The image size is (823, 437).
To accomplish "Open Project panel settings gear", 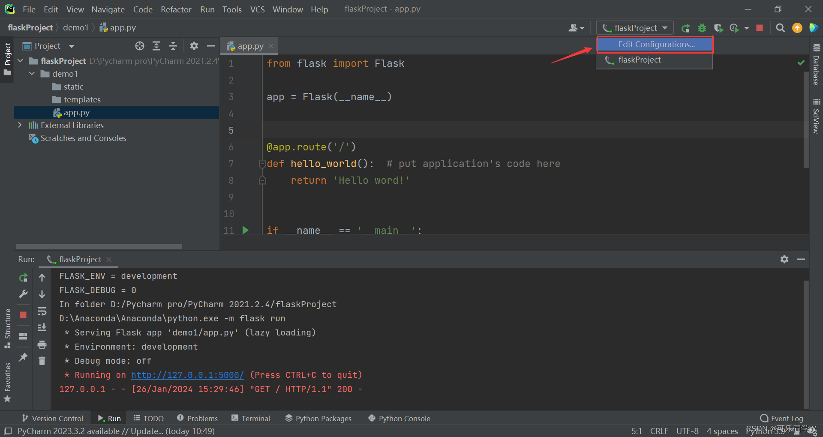I will coord(194,46).
